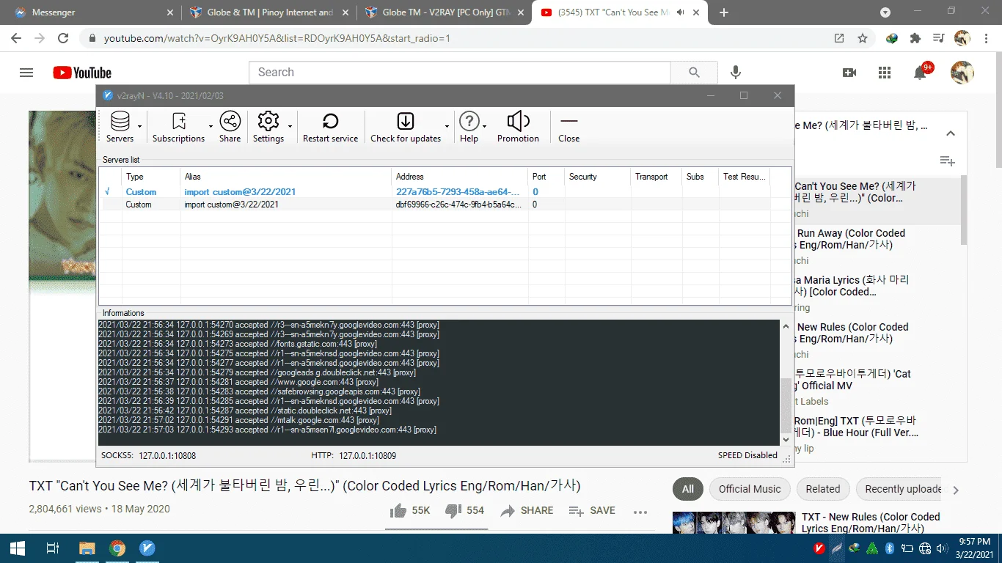Click the Informations log scrollbar thumb
The width and height of the screenshot is (1002, 563).
(x=786, y=405)
